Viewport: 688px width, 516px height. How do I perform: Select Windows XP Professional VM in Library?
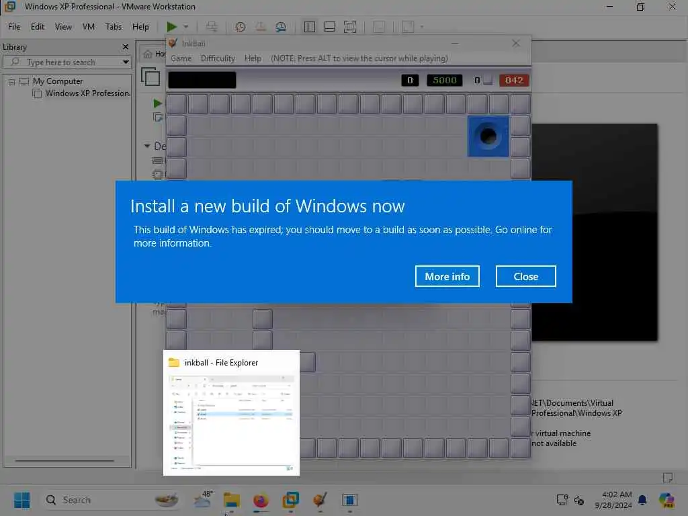[87, 93]
